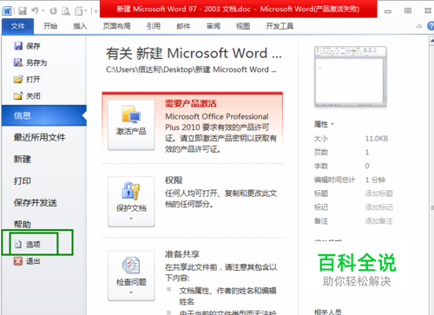Click the size value 11.0KB

377,139
